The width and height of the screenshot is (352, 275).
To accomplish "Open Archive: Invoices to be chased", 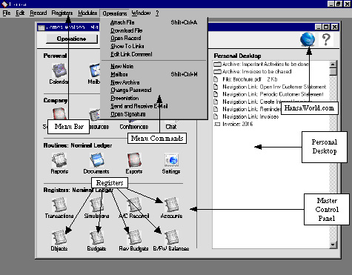I will (253, 72).
